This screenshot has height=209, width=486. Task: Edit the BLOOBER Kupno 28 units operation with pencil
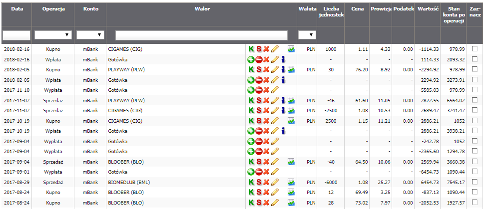tap(275, 202)
